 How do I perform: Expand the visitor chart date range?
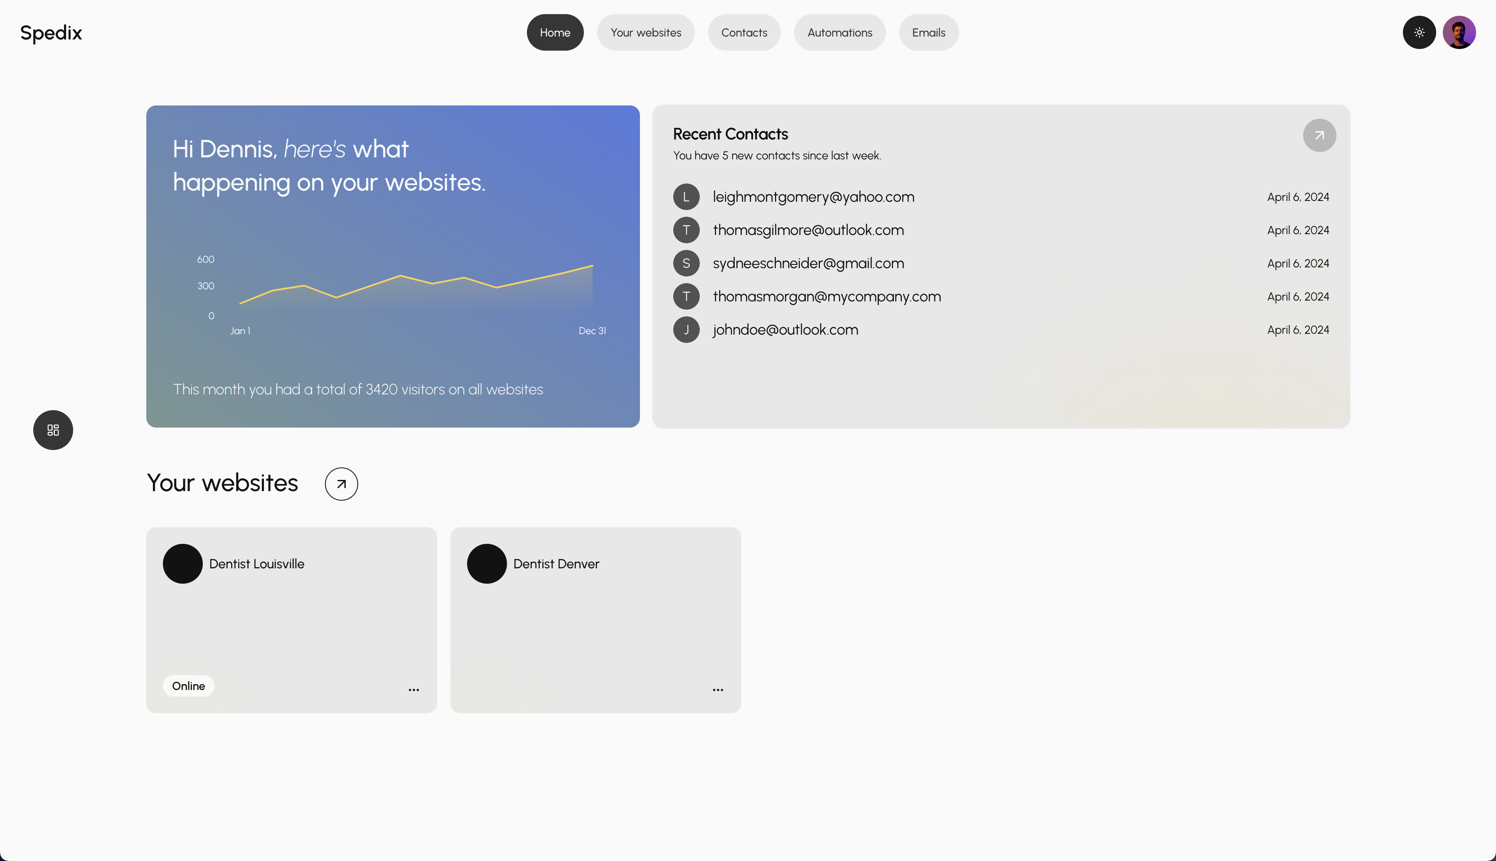pyautogui.click(x=591, y=330)
